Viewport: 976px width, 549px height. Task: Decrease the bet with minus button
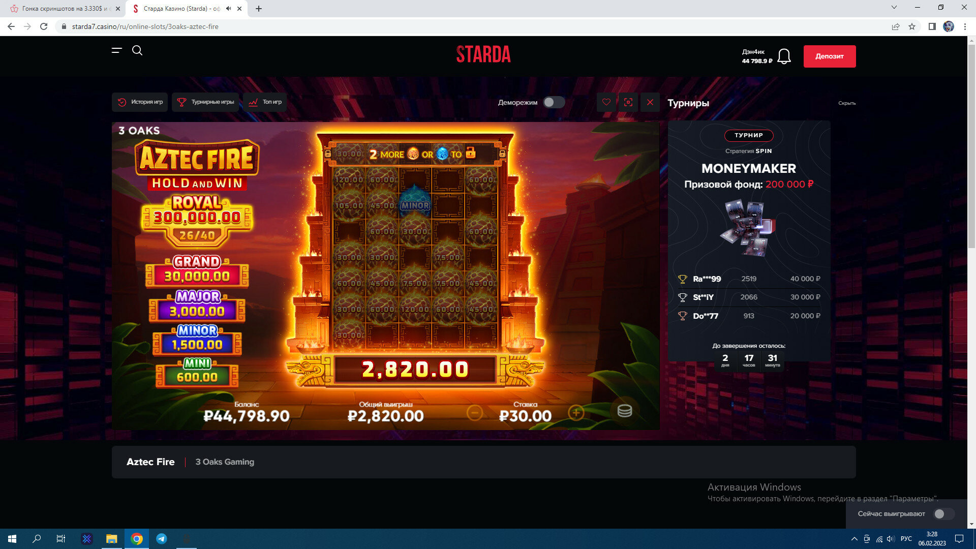pyautogui.click(x=474, y=413)
